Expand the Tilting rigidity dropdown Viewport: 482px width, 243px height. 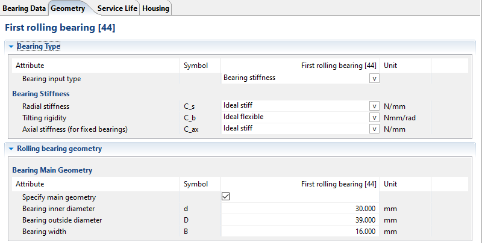click(x=375, y=117)
